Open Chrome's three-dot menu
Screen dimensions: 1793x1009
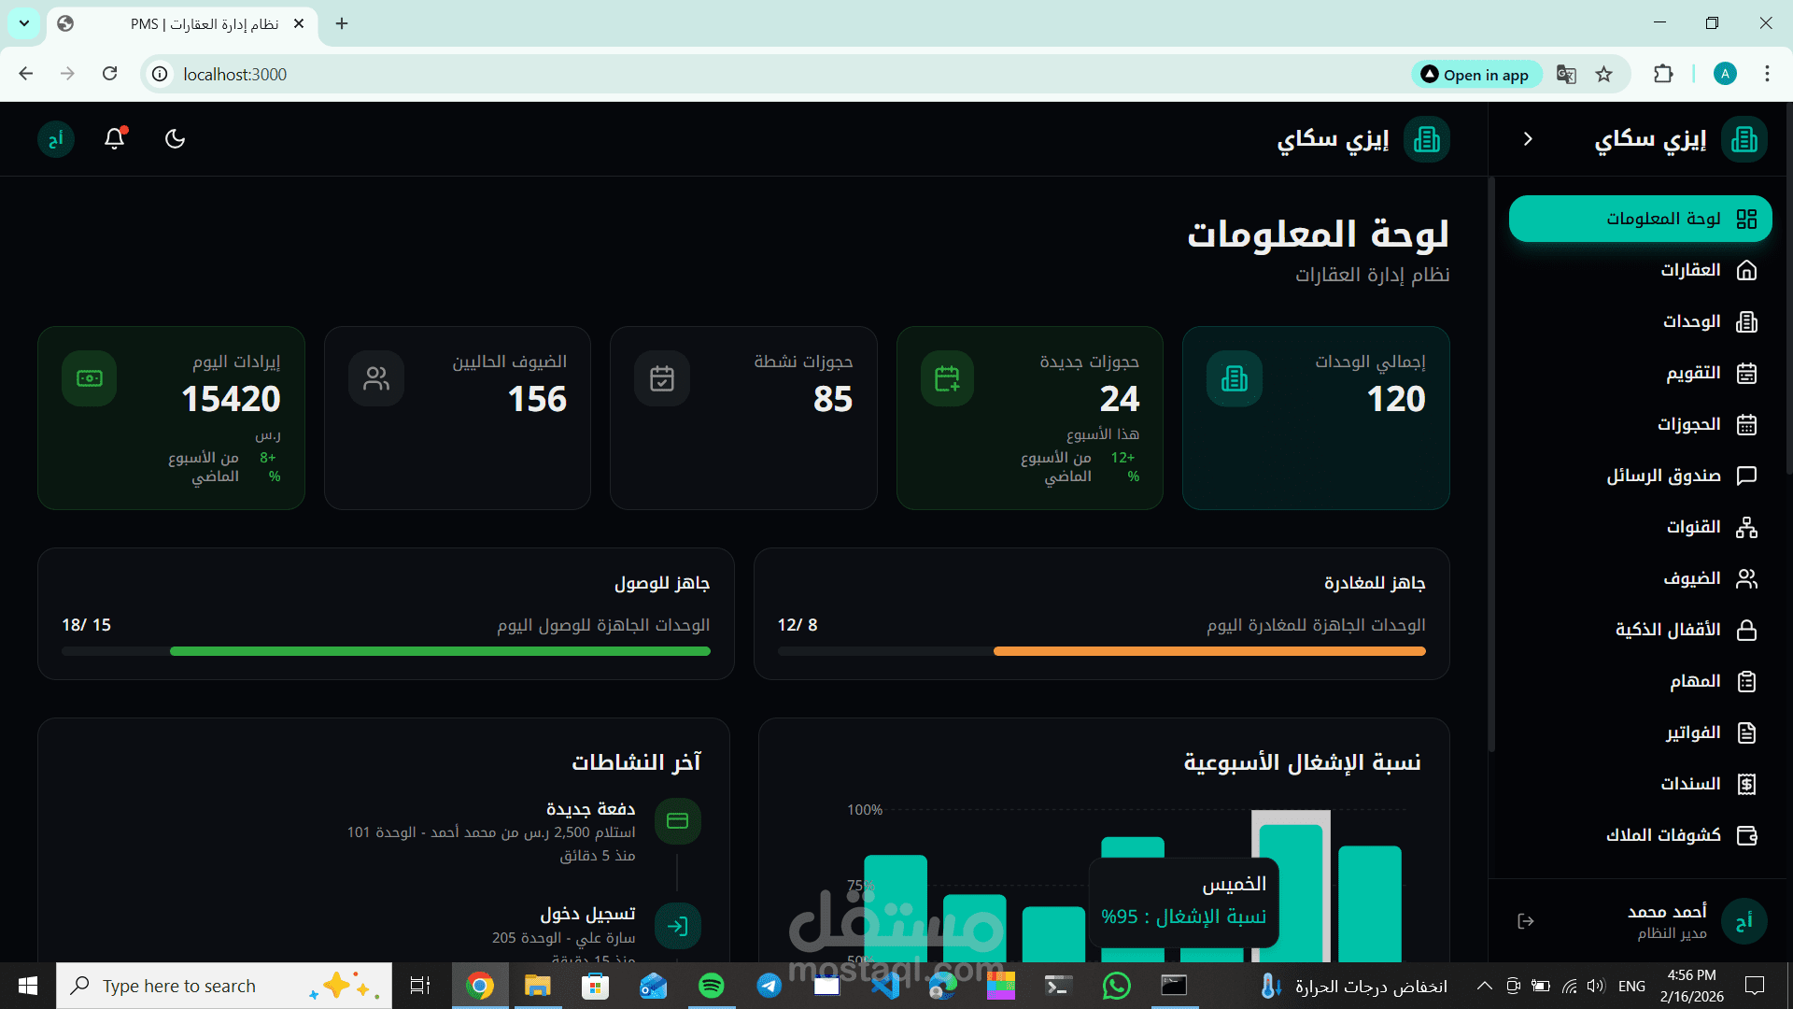[x=1767, y=74]
